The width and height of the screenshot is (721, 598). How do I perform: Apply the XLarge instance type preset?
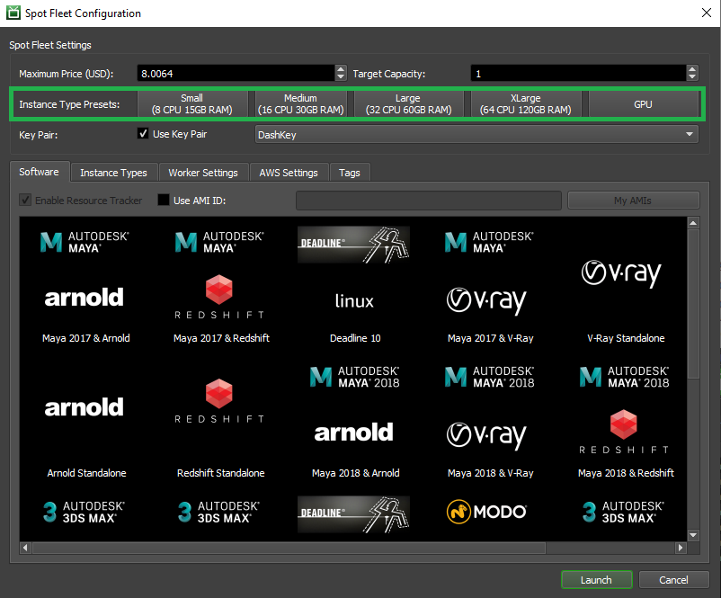(x=525, y=104)
